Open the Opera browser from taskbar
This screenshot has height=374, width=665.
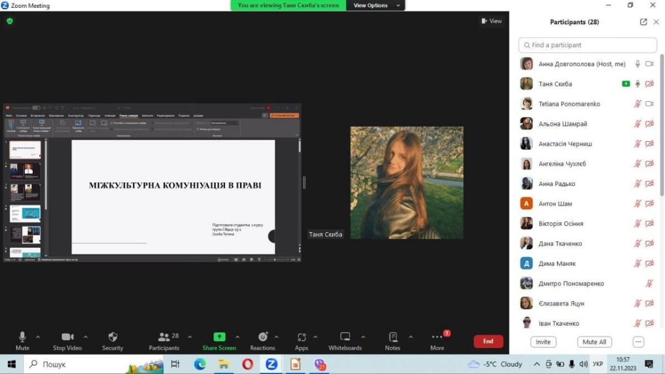point(248,364)
